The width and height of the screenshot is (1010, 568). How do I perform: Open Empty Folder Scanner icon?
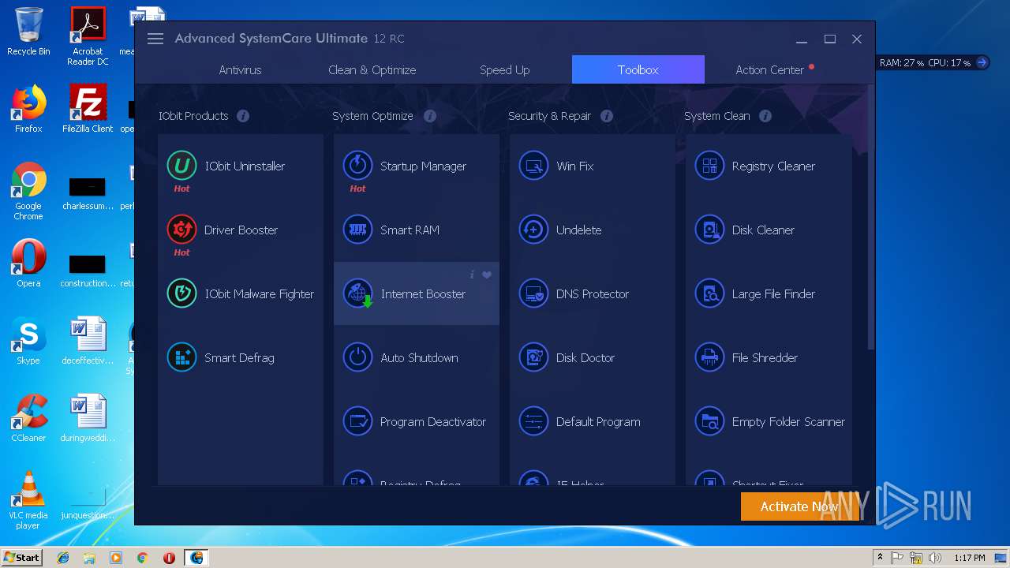(709, 421)
